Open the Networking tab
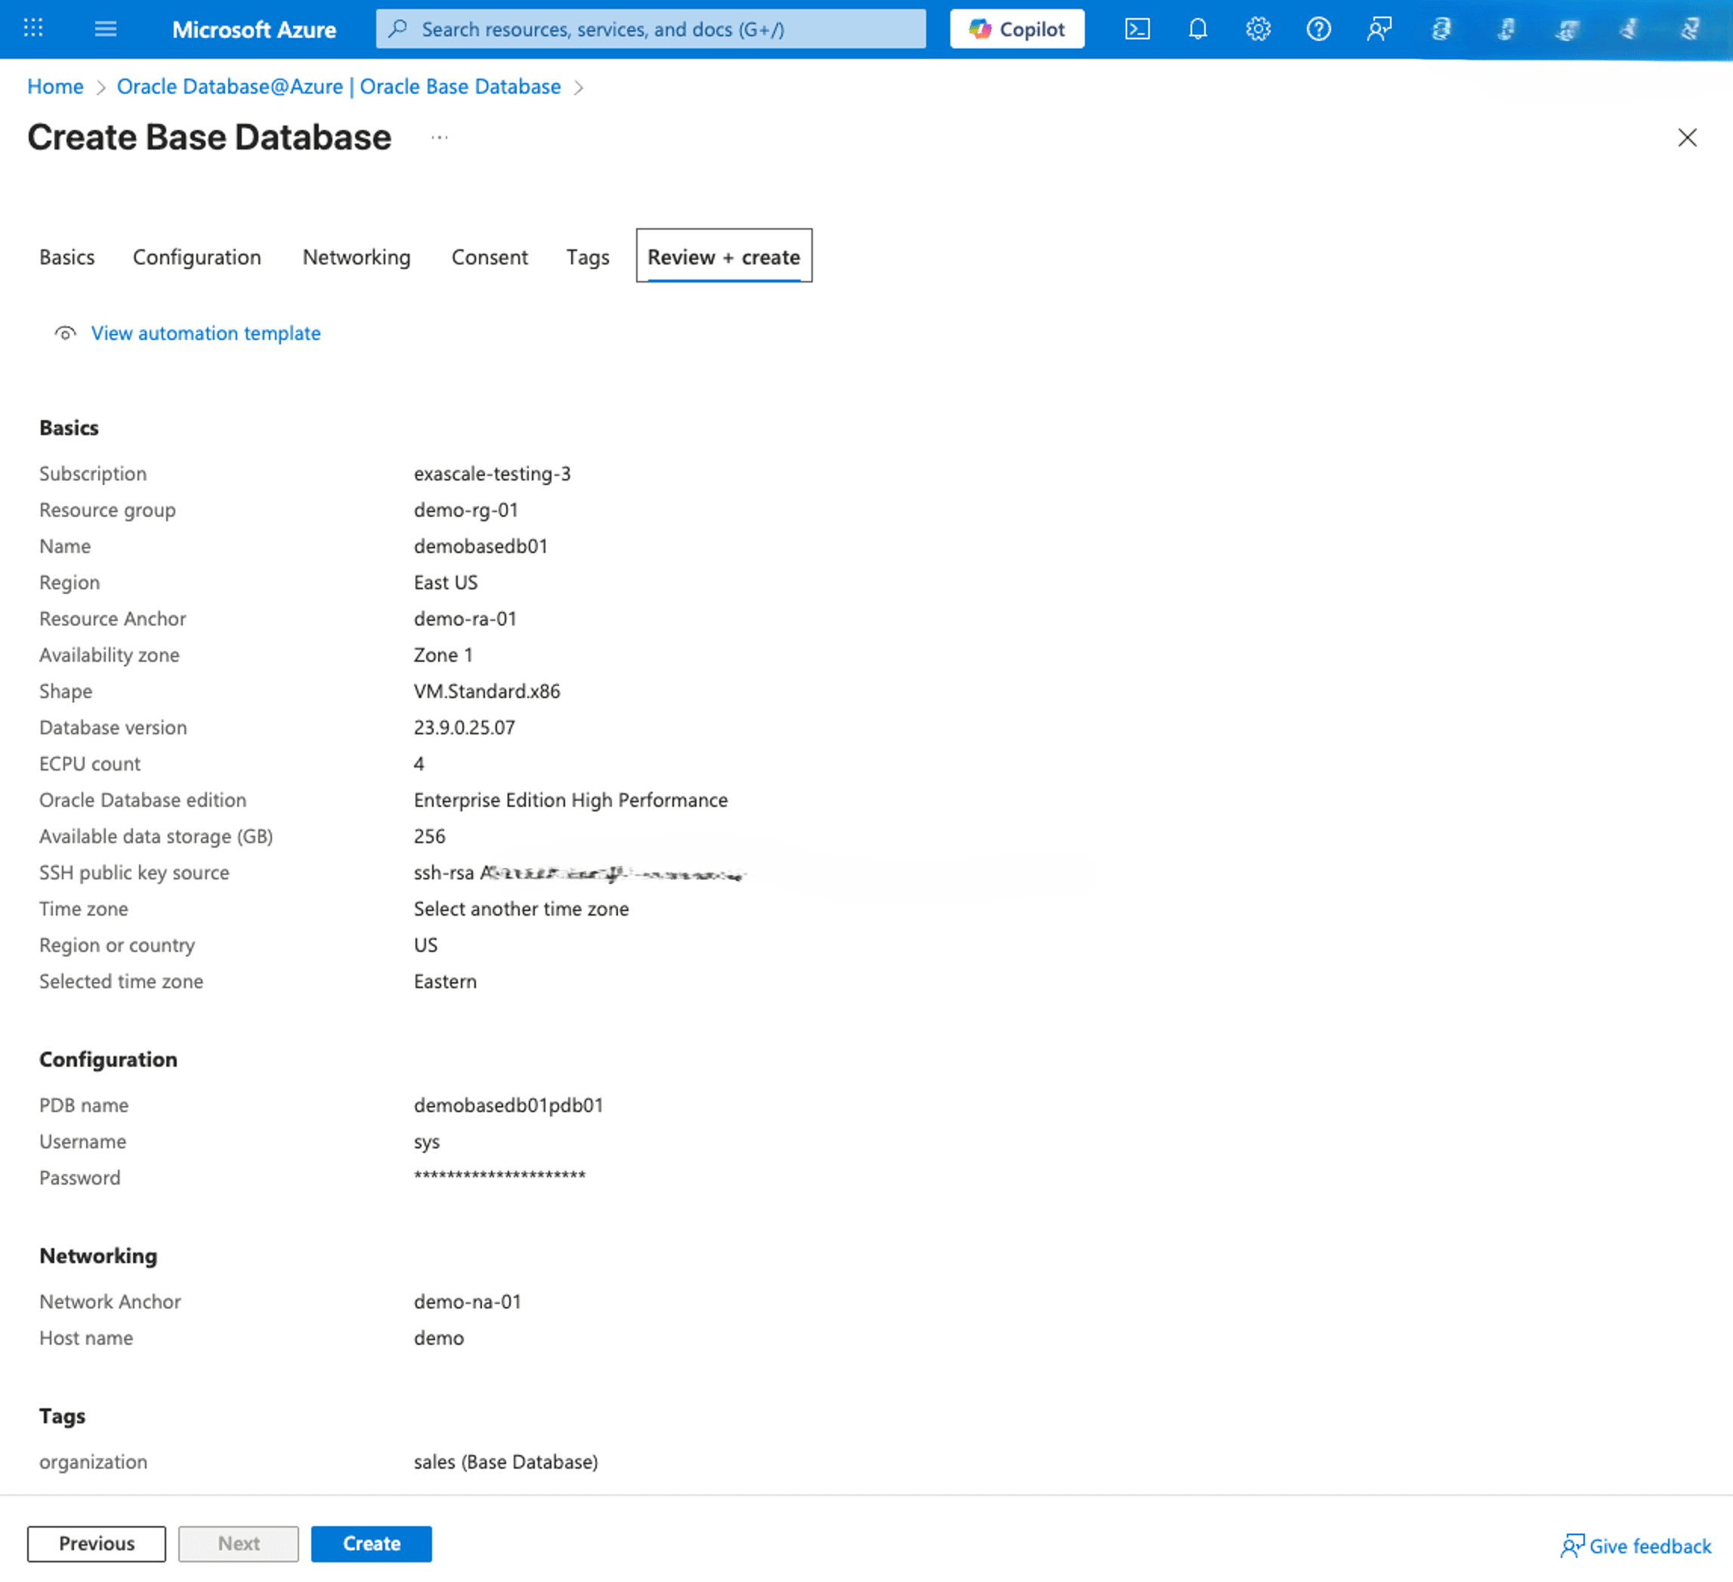The image size is (1733, 1582). click(356, 256)
